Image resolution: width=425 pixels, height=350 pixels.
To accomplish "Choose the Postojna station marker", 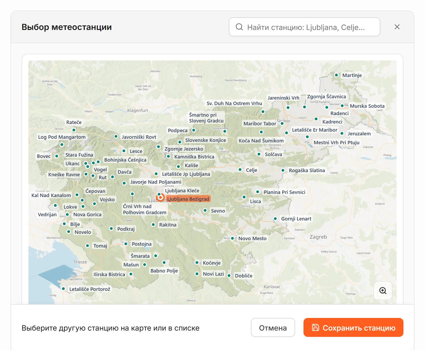I will (126, 244).
